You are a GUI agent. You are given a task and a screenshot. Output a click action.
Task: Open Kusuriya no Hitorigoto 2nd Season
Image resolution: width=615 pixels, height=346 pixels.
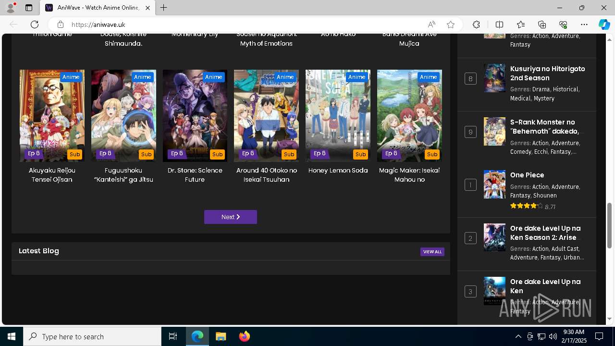[x=547, y=74]
